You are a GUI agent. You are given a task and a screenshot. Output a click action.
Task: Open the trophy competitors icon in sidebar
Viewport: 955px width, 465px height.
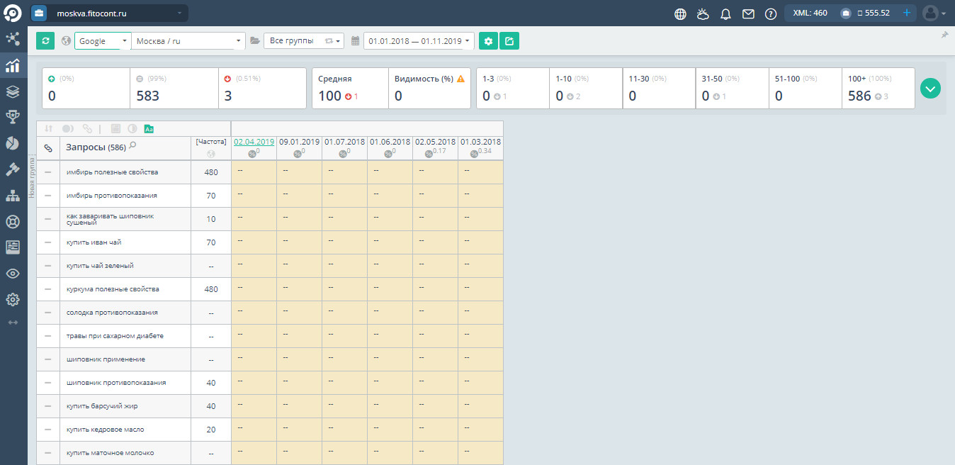(13, 117)
